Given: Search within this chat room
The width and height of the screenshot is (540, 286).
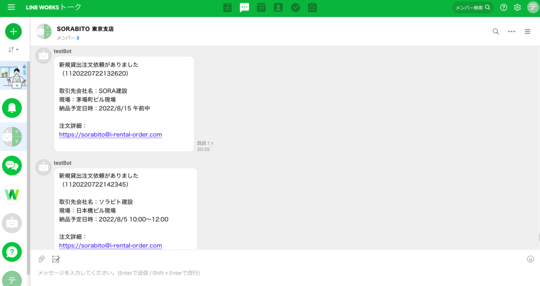Looking at the screenshot, I should (496, 32).
